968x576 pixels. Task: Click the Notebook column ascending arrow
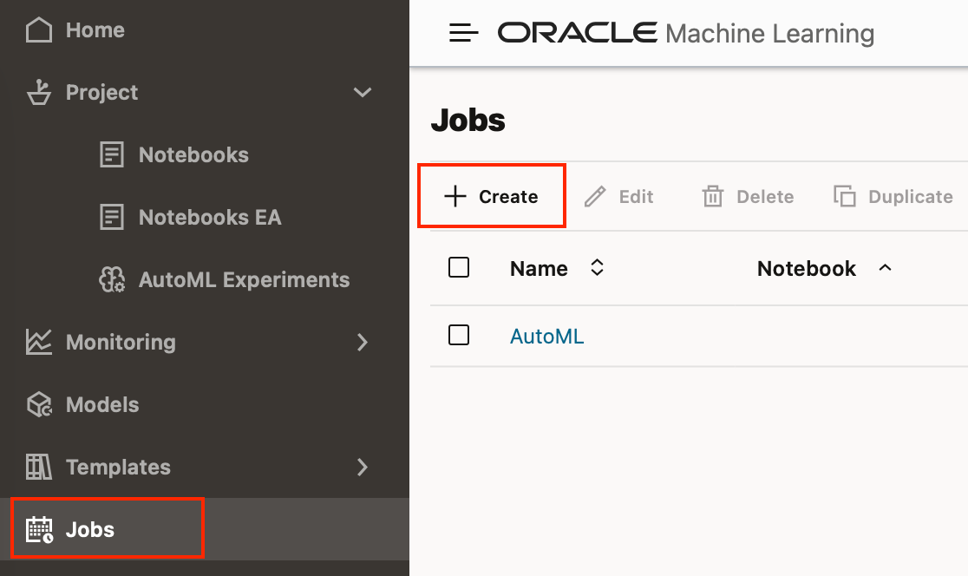[885, 267]
